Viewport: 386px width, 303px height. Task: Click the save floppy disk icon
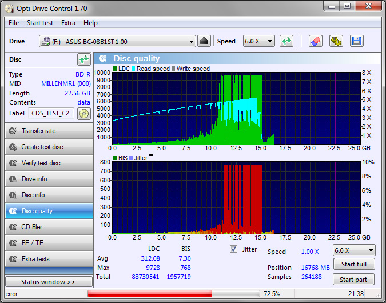[357, 41]
